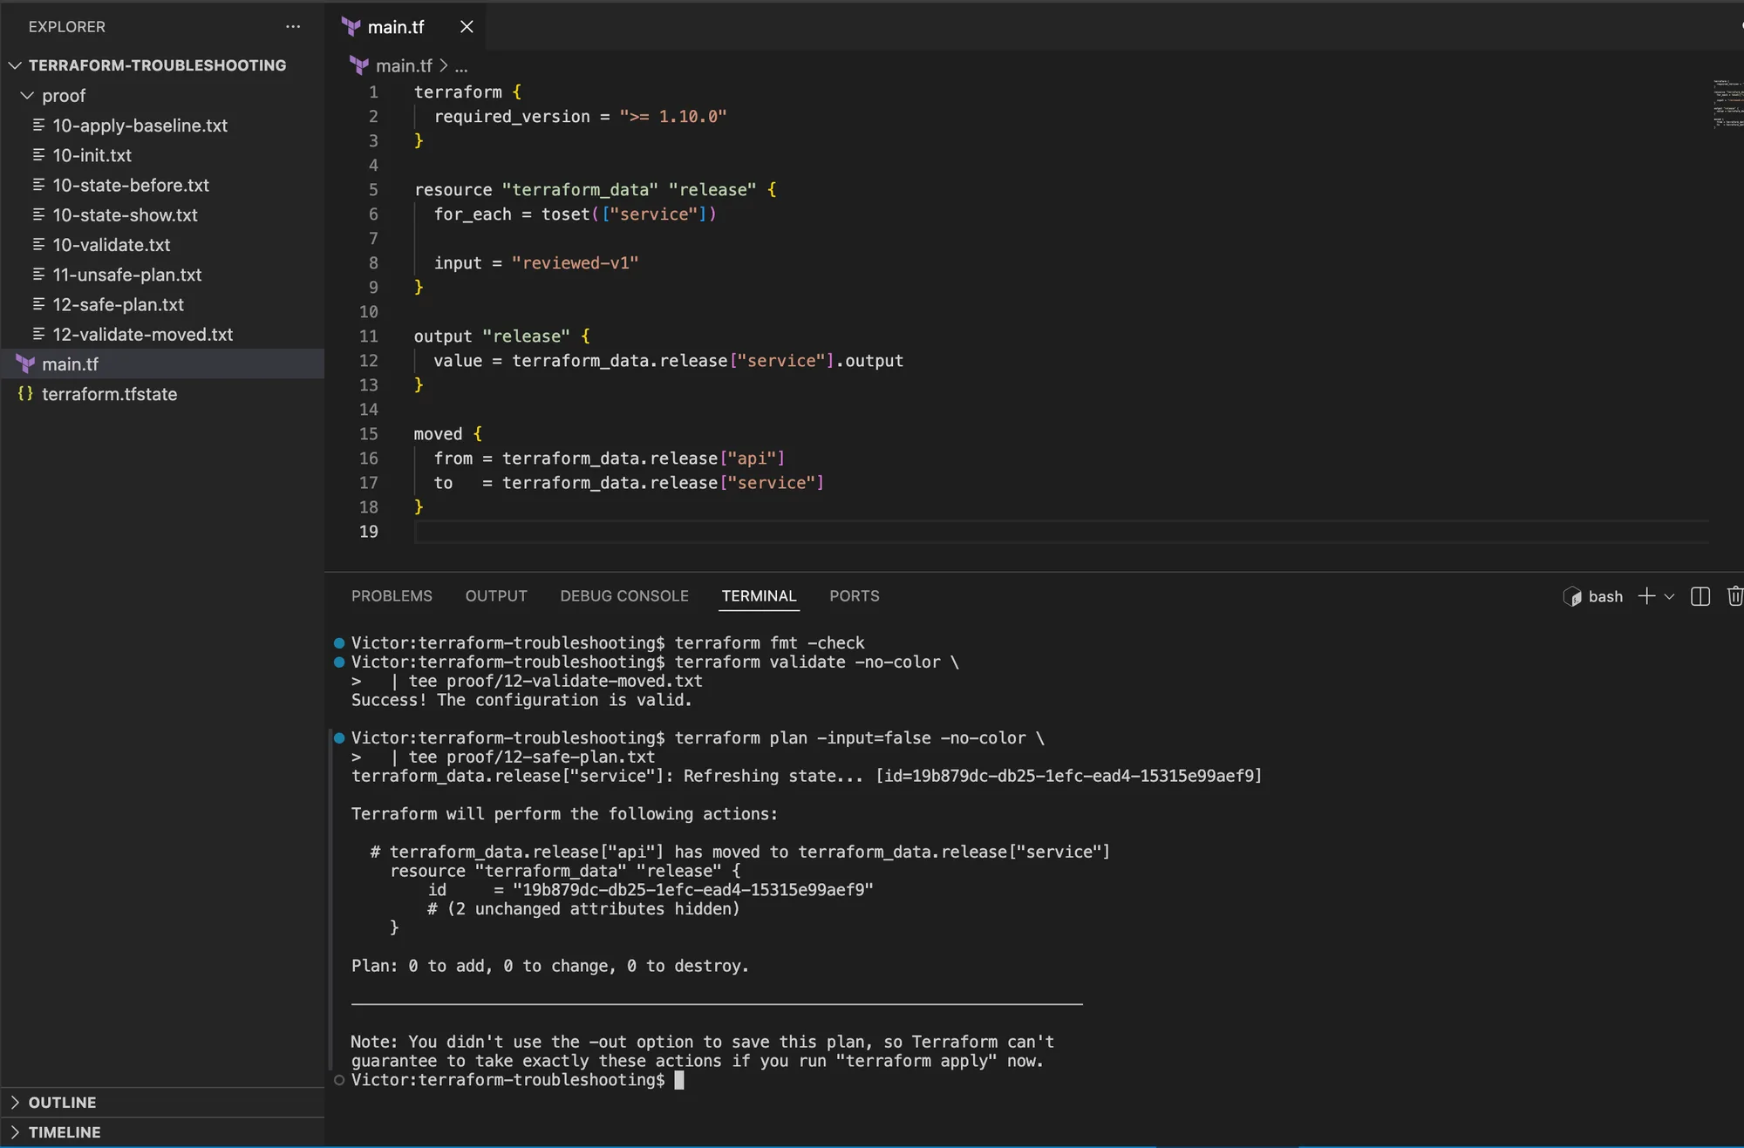Click the EXPLORER panel title
The image size is (1744, 1148).
(67, 27)
